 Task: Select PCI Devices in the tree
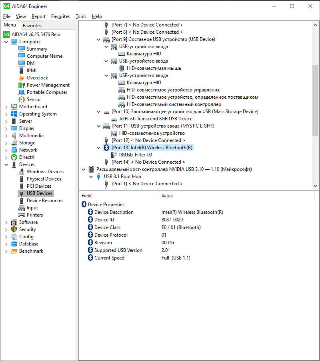(x=39, y=186)
